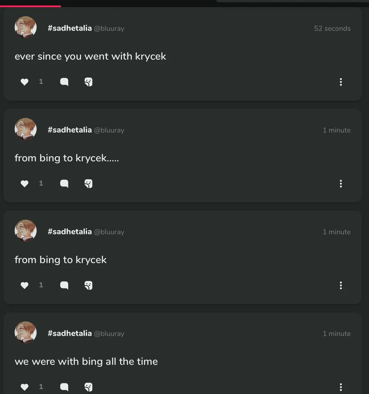Like the "from bing to krycek....." post
The width and height of the screenshot is (369, 394).
[x=25, y=184]
